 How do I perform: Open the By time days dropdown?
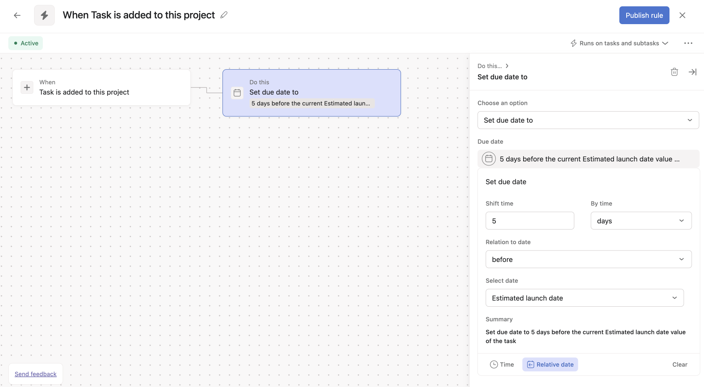pyautogui.click(x=641, y=221)
